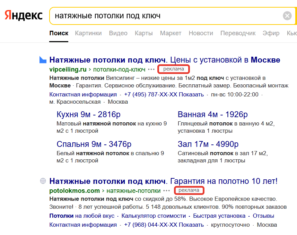Open the ad titled Цены с установкой в Москве
297x235 pixels.
(165, 60)
